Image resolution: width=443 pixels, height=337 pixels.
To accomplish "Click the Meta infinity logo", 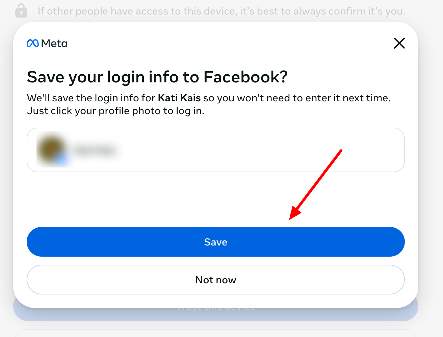I will [x=33, y=44].
